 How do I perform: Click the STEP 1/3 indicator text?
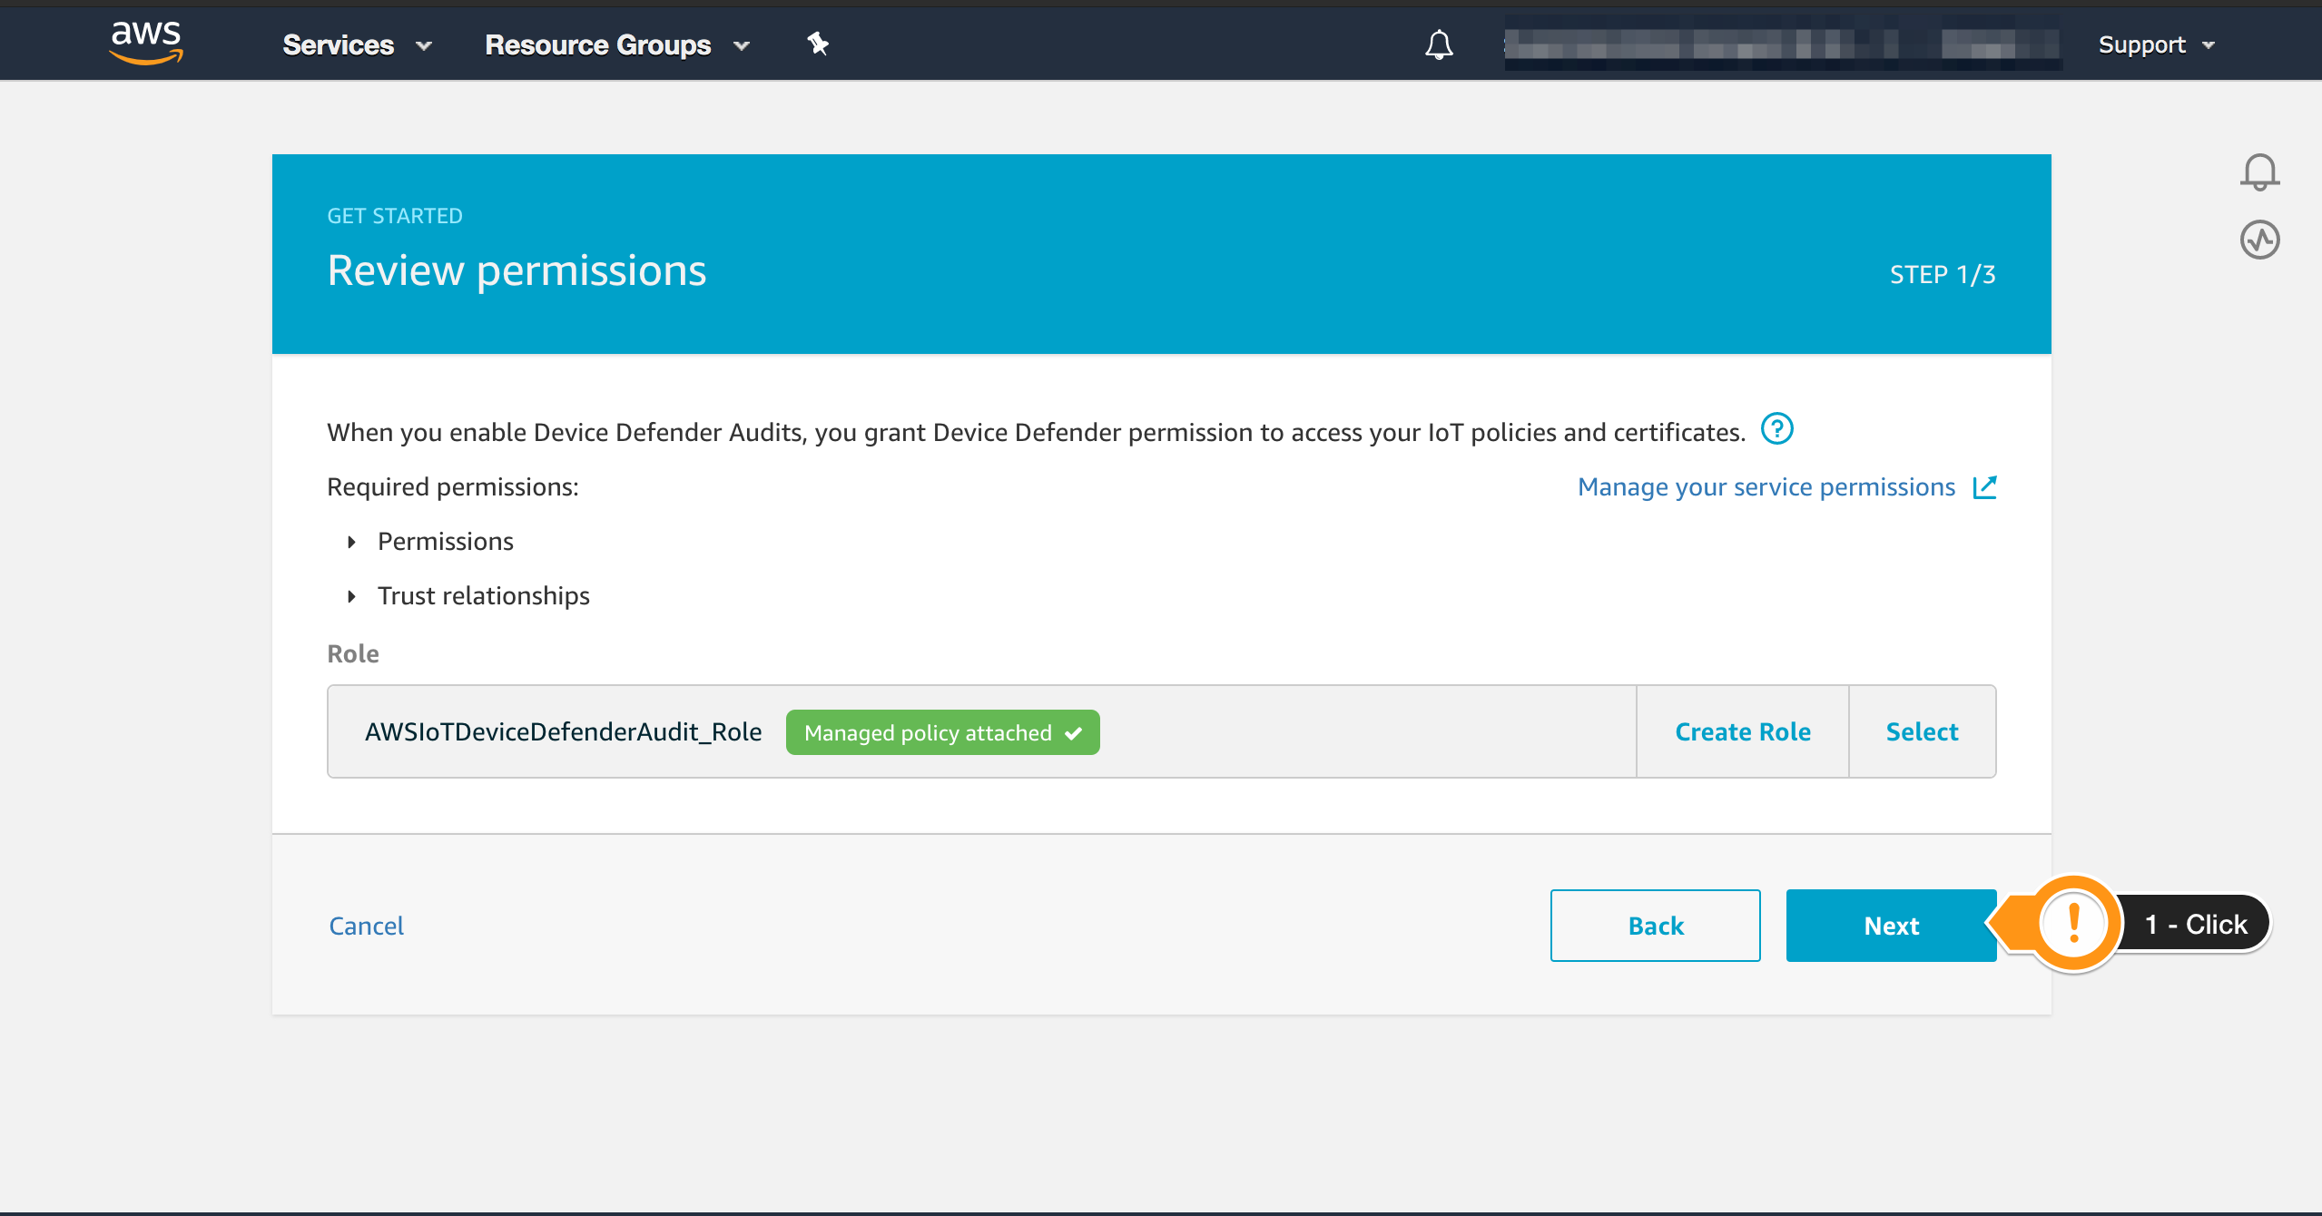[1943, 275]
